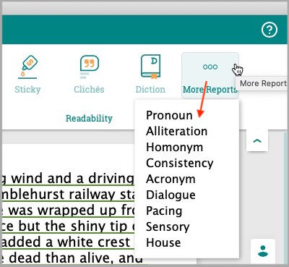Image resolution: width=289 pixels, height=267 pixels.
Task: Click the Readability section label
Action: click(x=89, y=119)
